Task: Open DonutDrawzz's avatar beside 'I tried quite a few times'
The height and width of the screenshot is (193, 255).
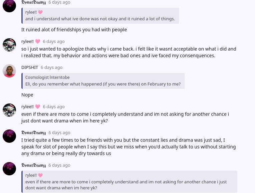Action: click(x=9, y=136)
